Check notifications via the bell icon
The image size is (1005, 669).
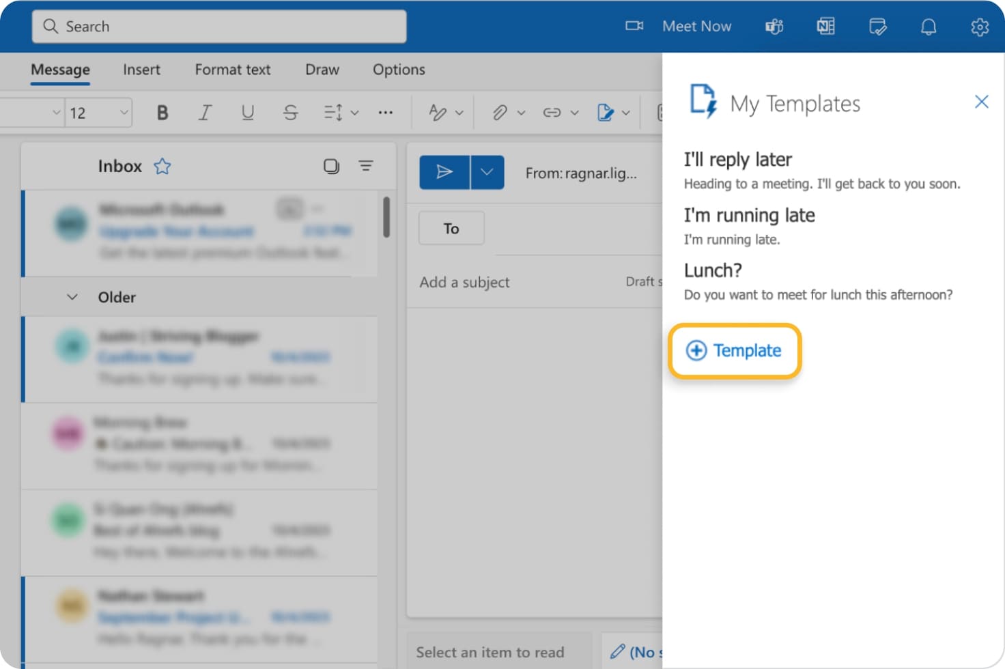[x=929, y=26]
